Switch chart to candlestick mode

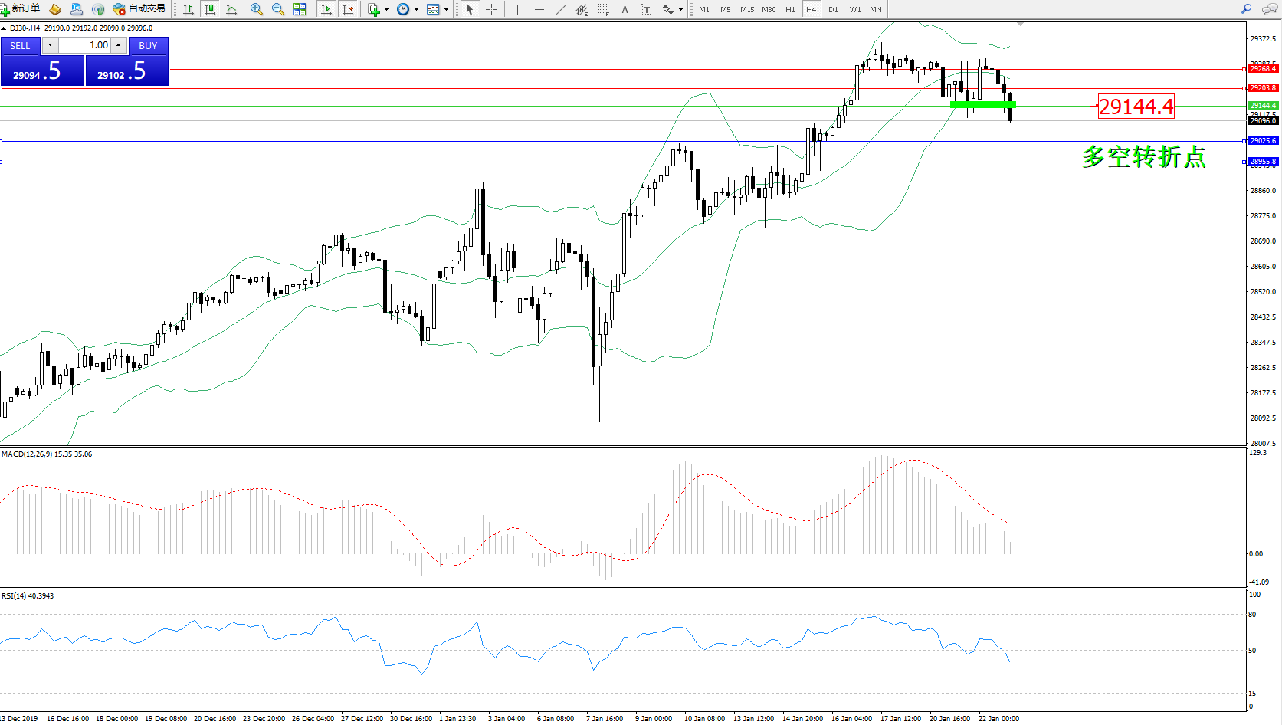(x=209, y=9)
